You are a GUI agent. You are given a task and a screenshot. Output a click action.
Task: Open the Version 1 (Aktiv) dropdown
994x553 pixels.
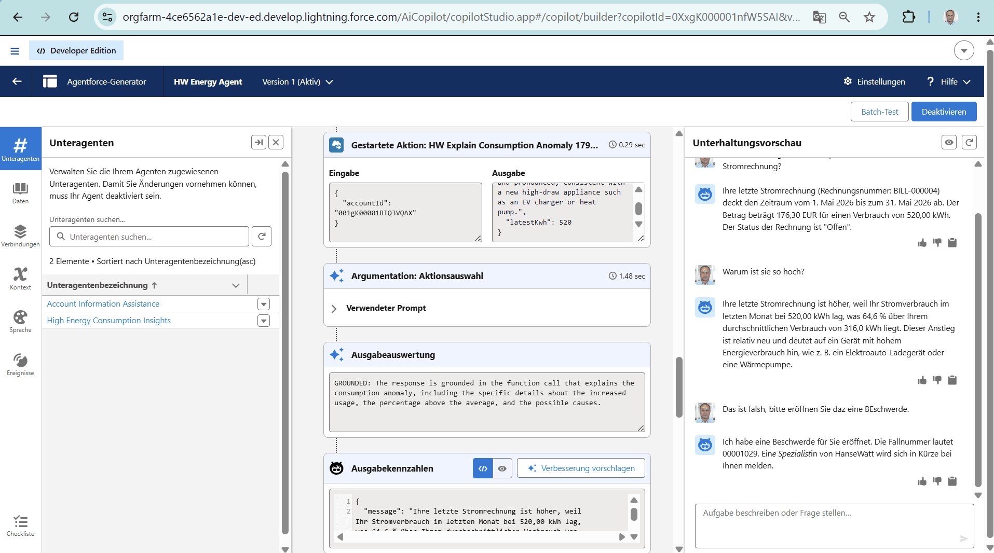click(x=297, y=81)
